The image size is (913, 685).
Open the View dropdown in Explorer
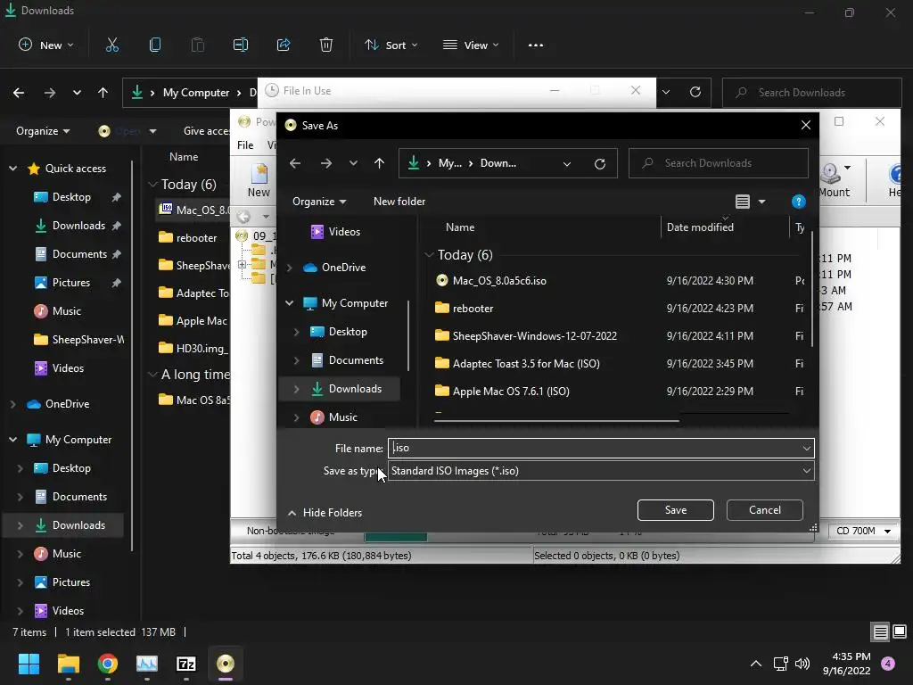pyautogui.click(x=471, y=45)
